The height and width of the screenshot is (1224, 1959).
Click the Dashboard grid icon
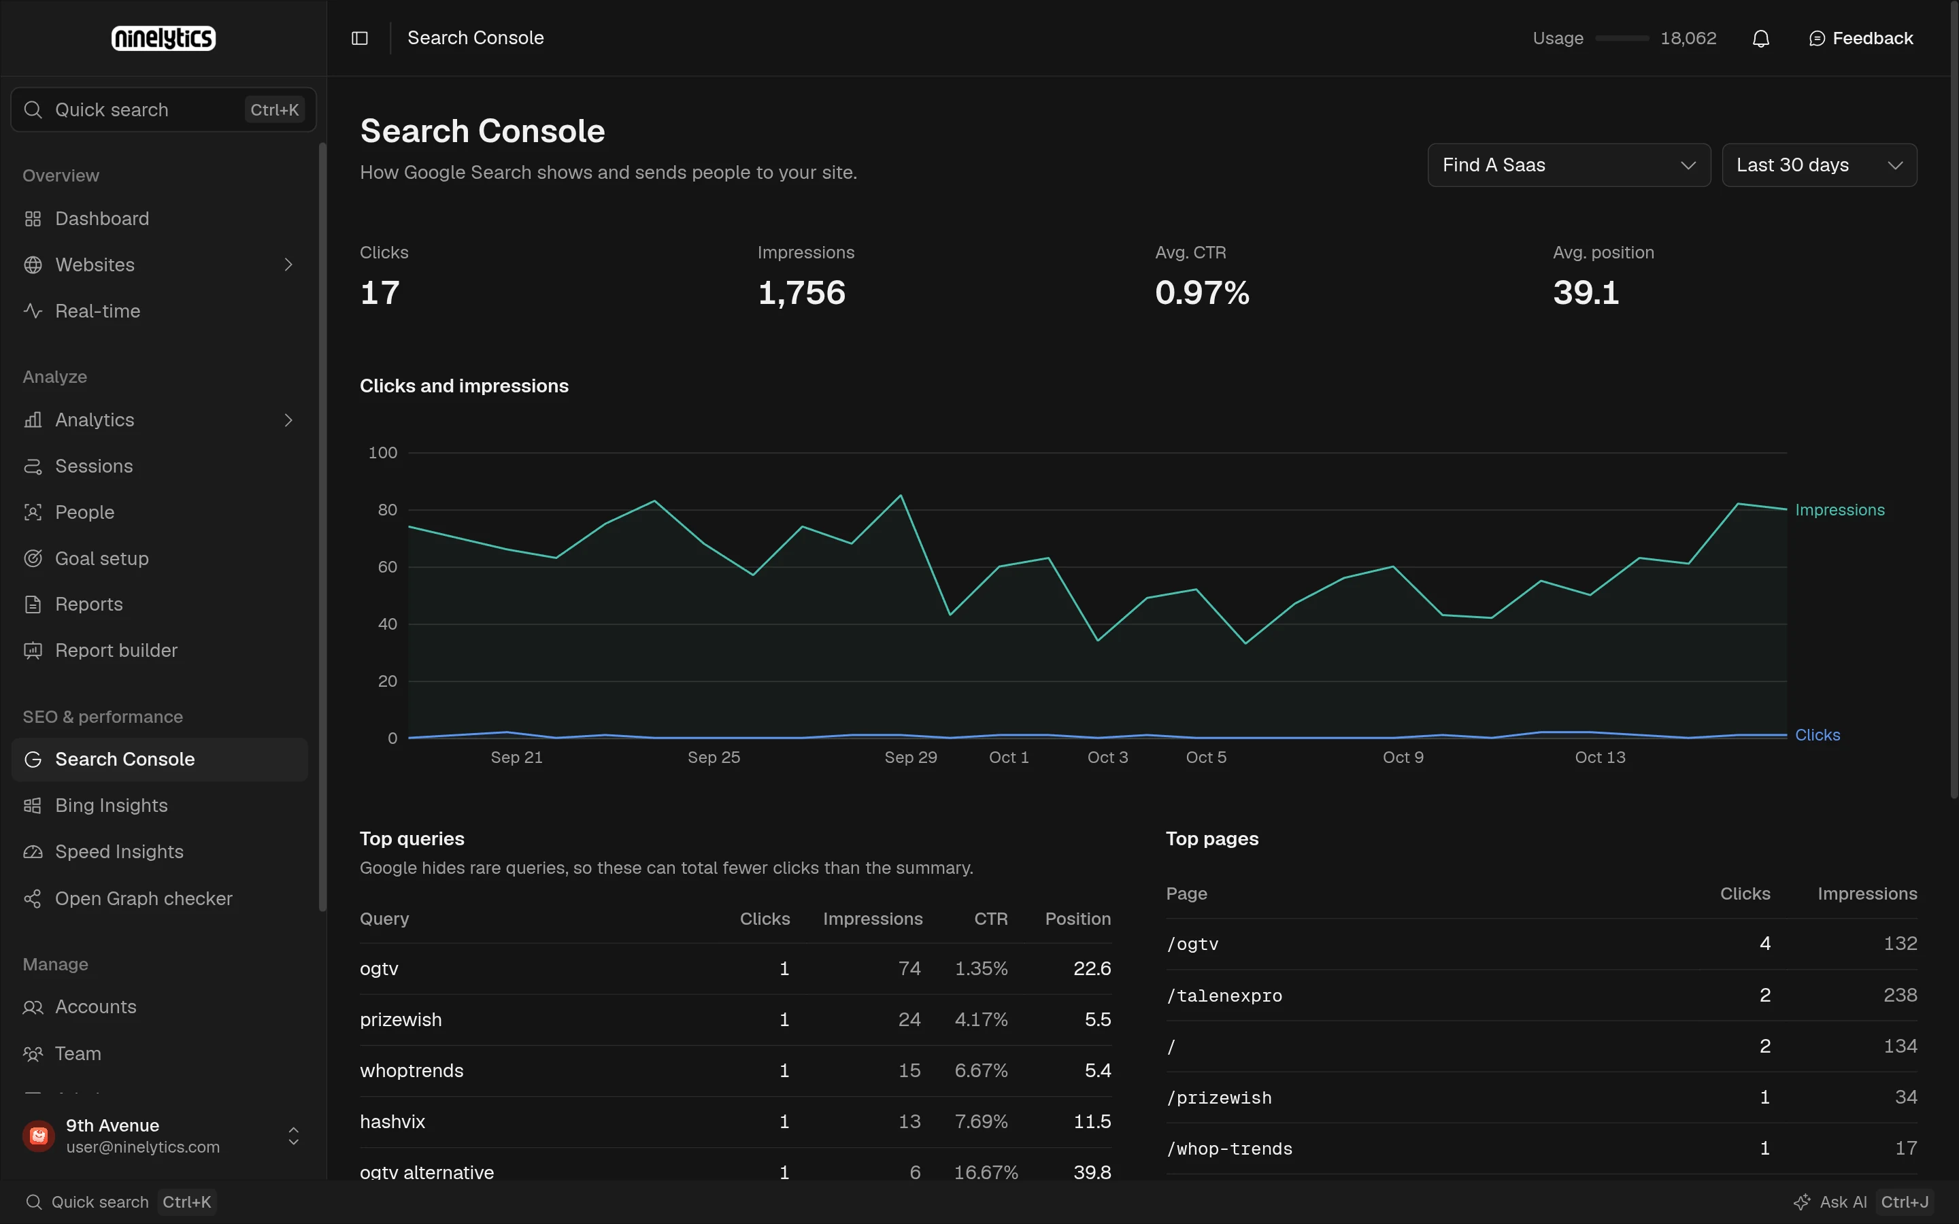(x=33, y=218)
